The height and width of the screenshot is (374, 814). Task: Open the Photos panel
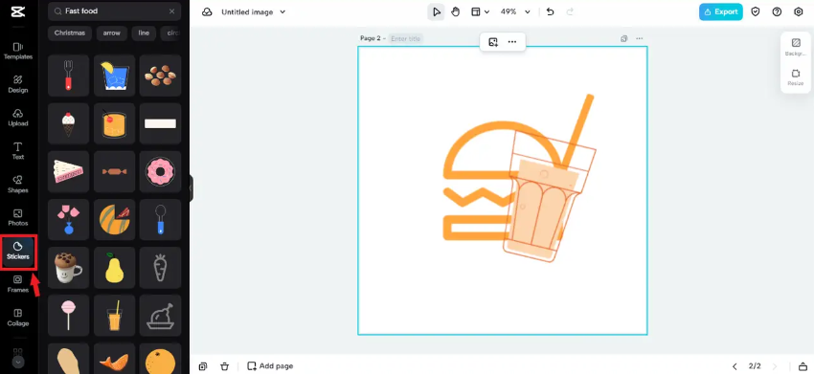tap(18, 217)
